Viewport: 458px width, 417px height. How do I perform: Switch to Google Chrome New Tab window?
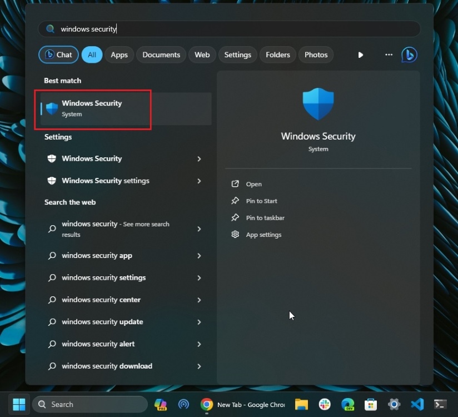coord(242,404)
